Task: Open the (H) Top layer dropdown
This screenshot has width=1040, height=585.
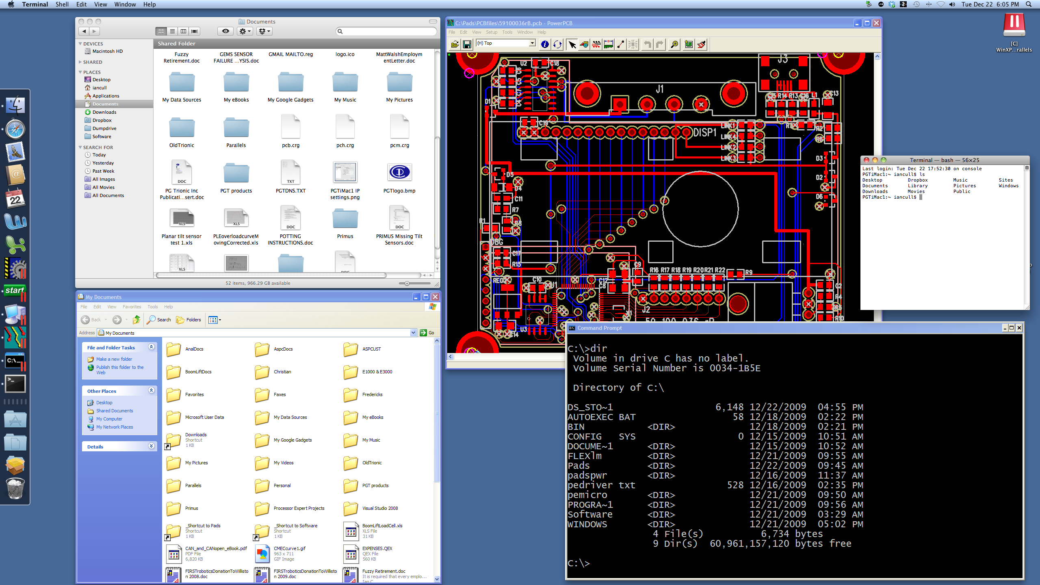Action: coord(532,43)
